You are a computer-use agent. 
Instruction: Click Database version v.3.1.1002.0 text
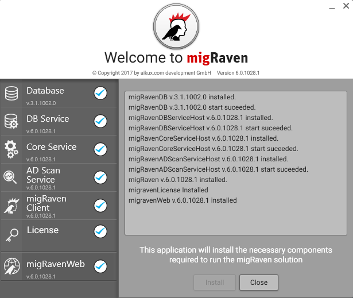point(41,103)
